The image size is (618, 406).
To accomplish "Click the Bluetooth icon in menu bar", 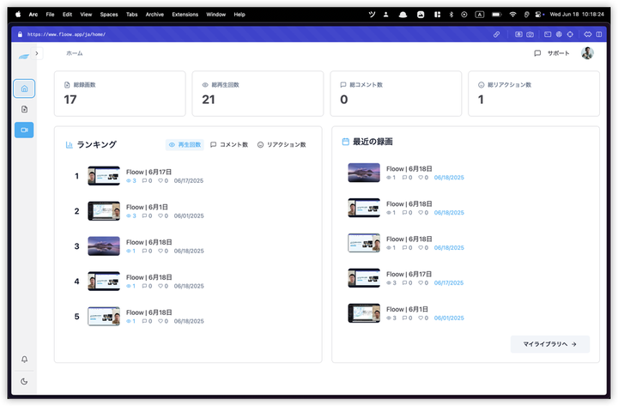I will 451,15.
